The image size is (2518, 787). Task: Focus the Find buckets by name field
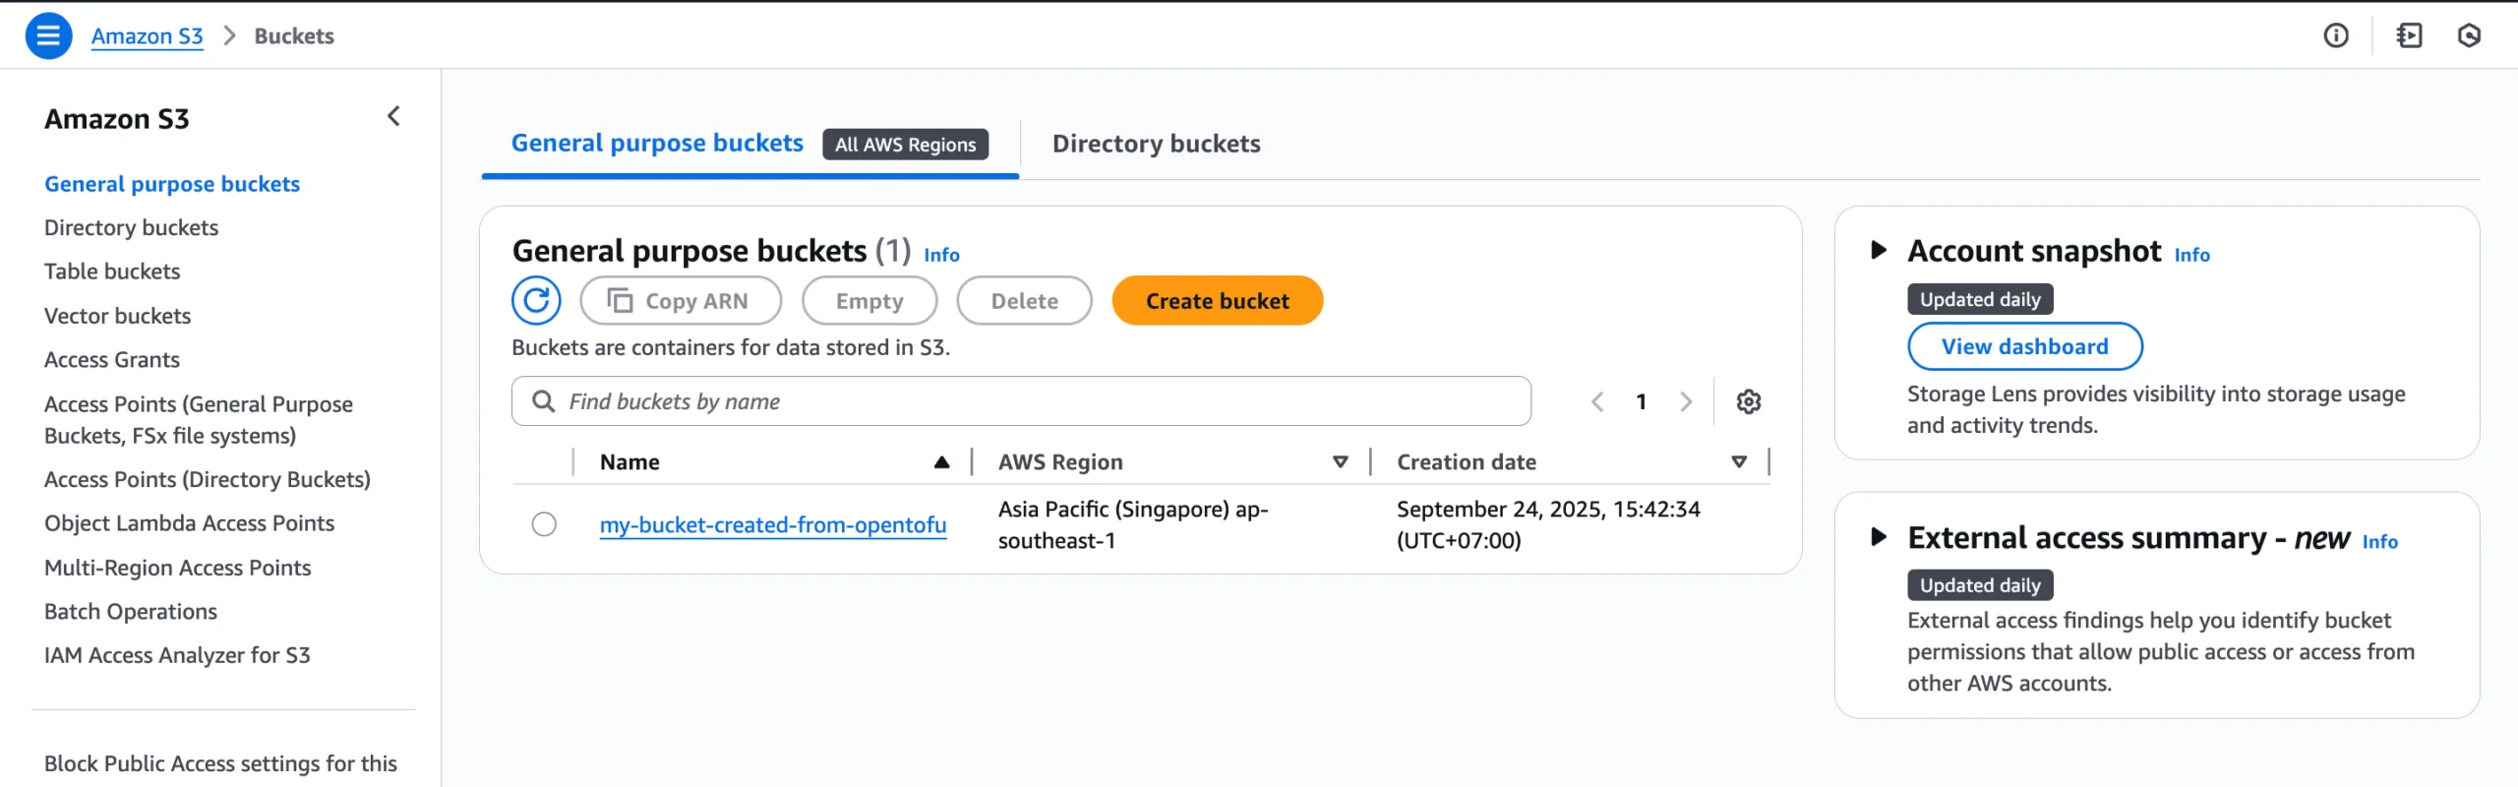click(x=1021, y=401)
